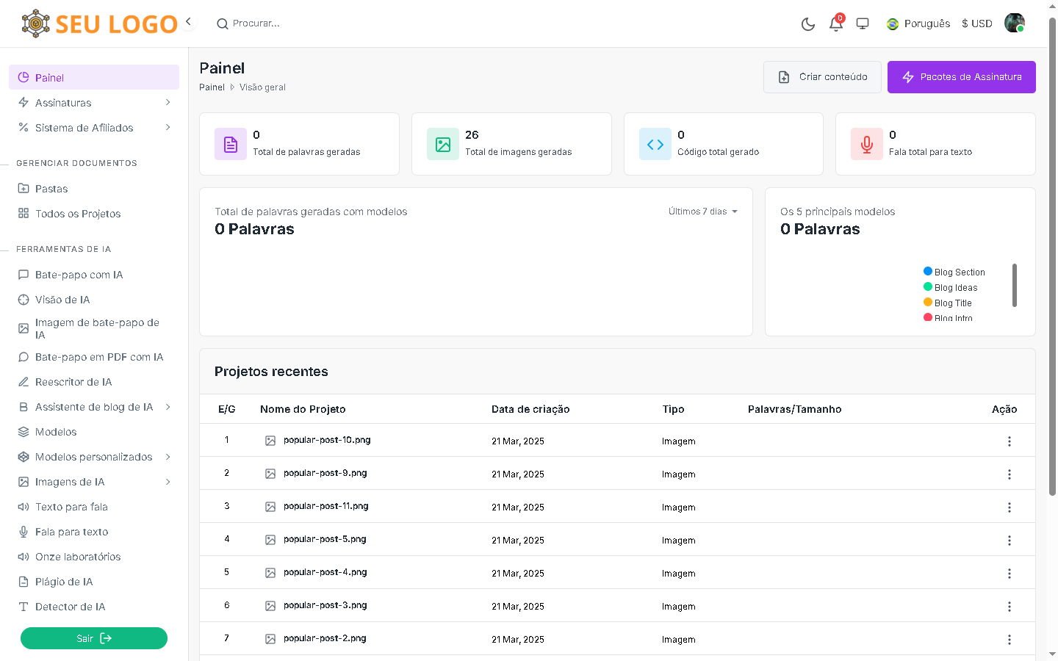Click the speech-to-text microphone card icon
This screenshot has height=661, width=1058.
coord(867,144)
